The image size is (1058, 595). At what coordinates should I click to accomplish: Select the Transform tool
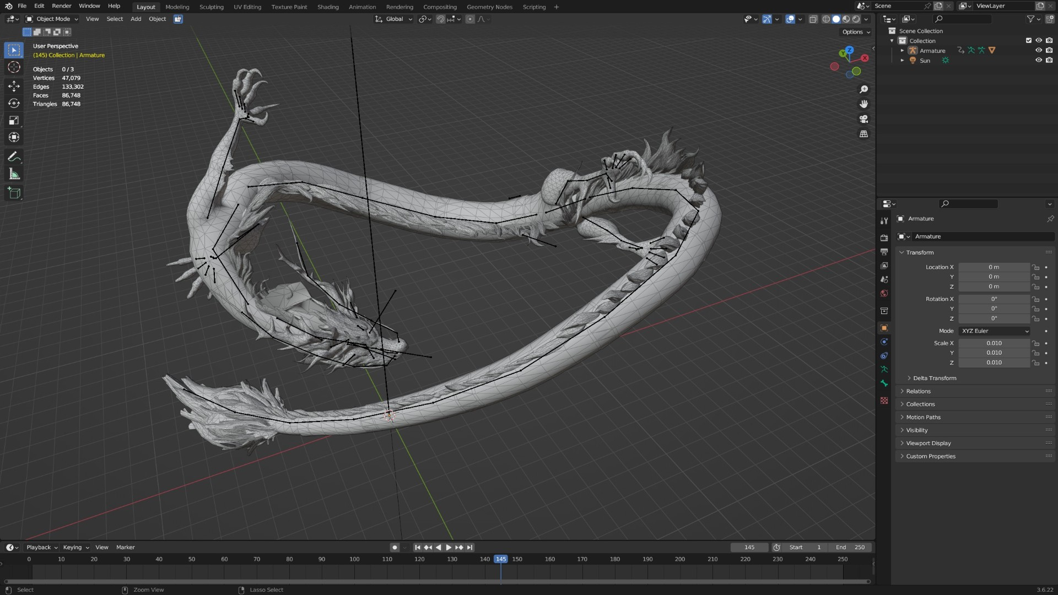point(14,137)
